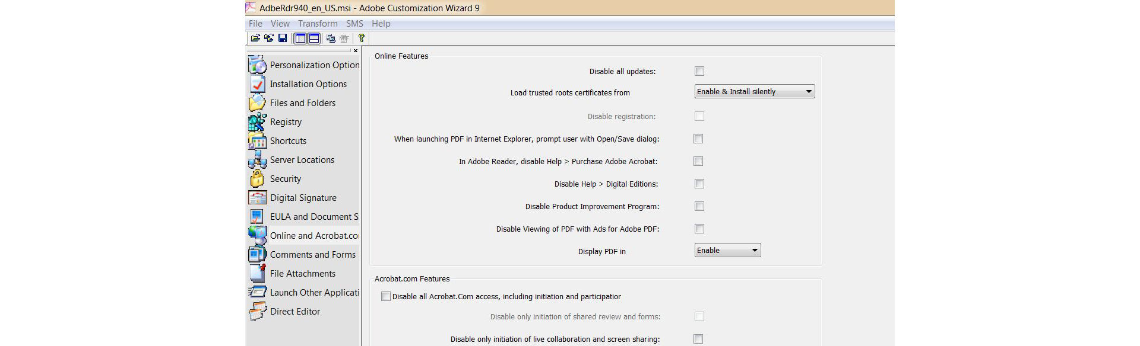
Task: Open the Transform menu
Action: (318, 24)
